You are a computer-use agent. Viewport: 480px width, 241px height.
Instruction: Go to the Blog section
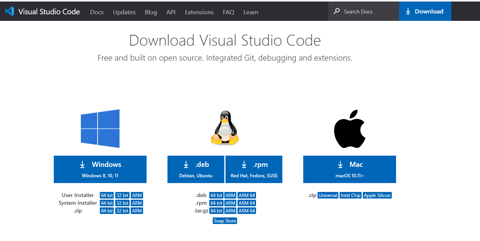pyautogui.click(x=151, y=12)
